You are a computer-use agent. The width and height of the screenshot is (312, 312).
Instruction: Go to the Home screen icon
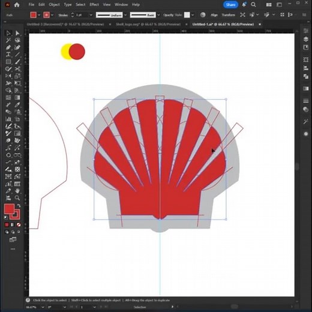click(x=17, y=5)
